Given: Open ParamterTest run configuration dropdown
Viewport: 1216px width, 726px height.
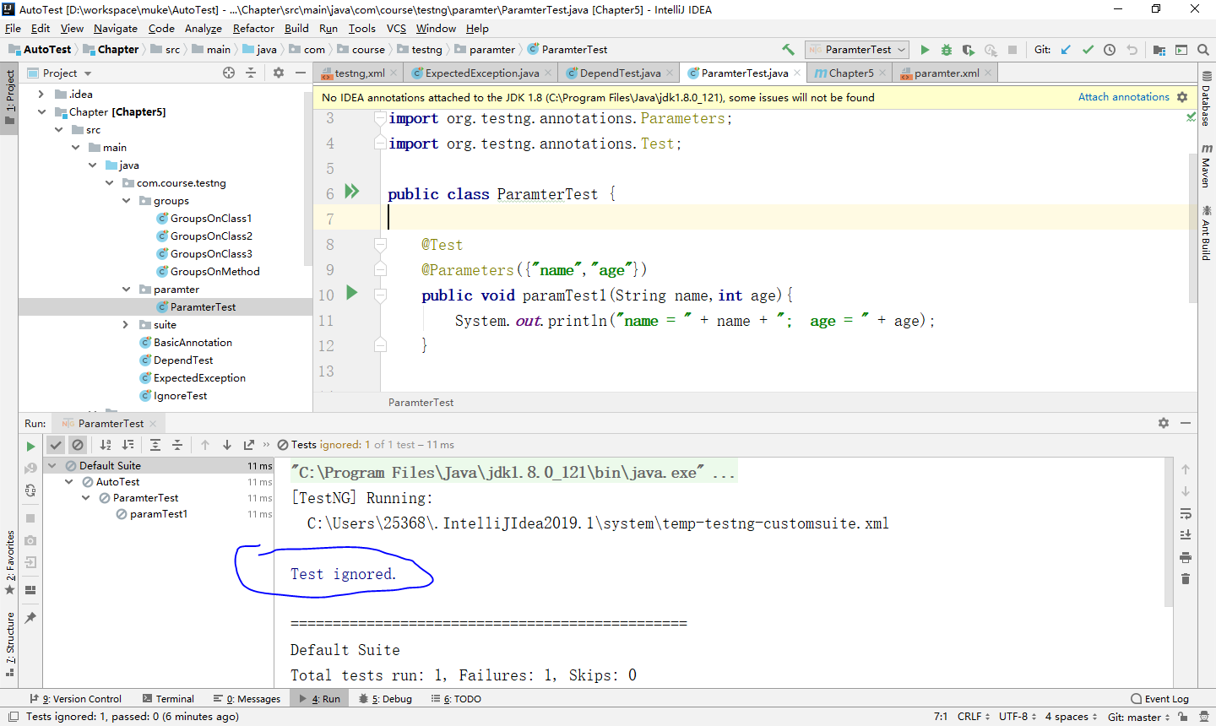Looking at the screenshot, I should click(x=857, y=50).
